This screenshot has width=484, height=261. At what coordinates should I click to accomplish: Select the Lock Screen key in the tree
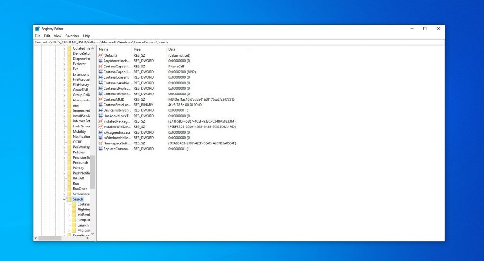click(x=81, y=126)
